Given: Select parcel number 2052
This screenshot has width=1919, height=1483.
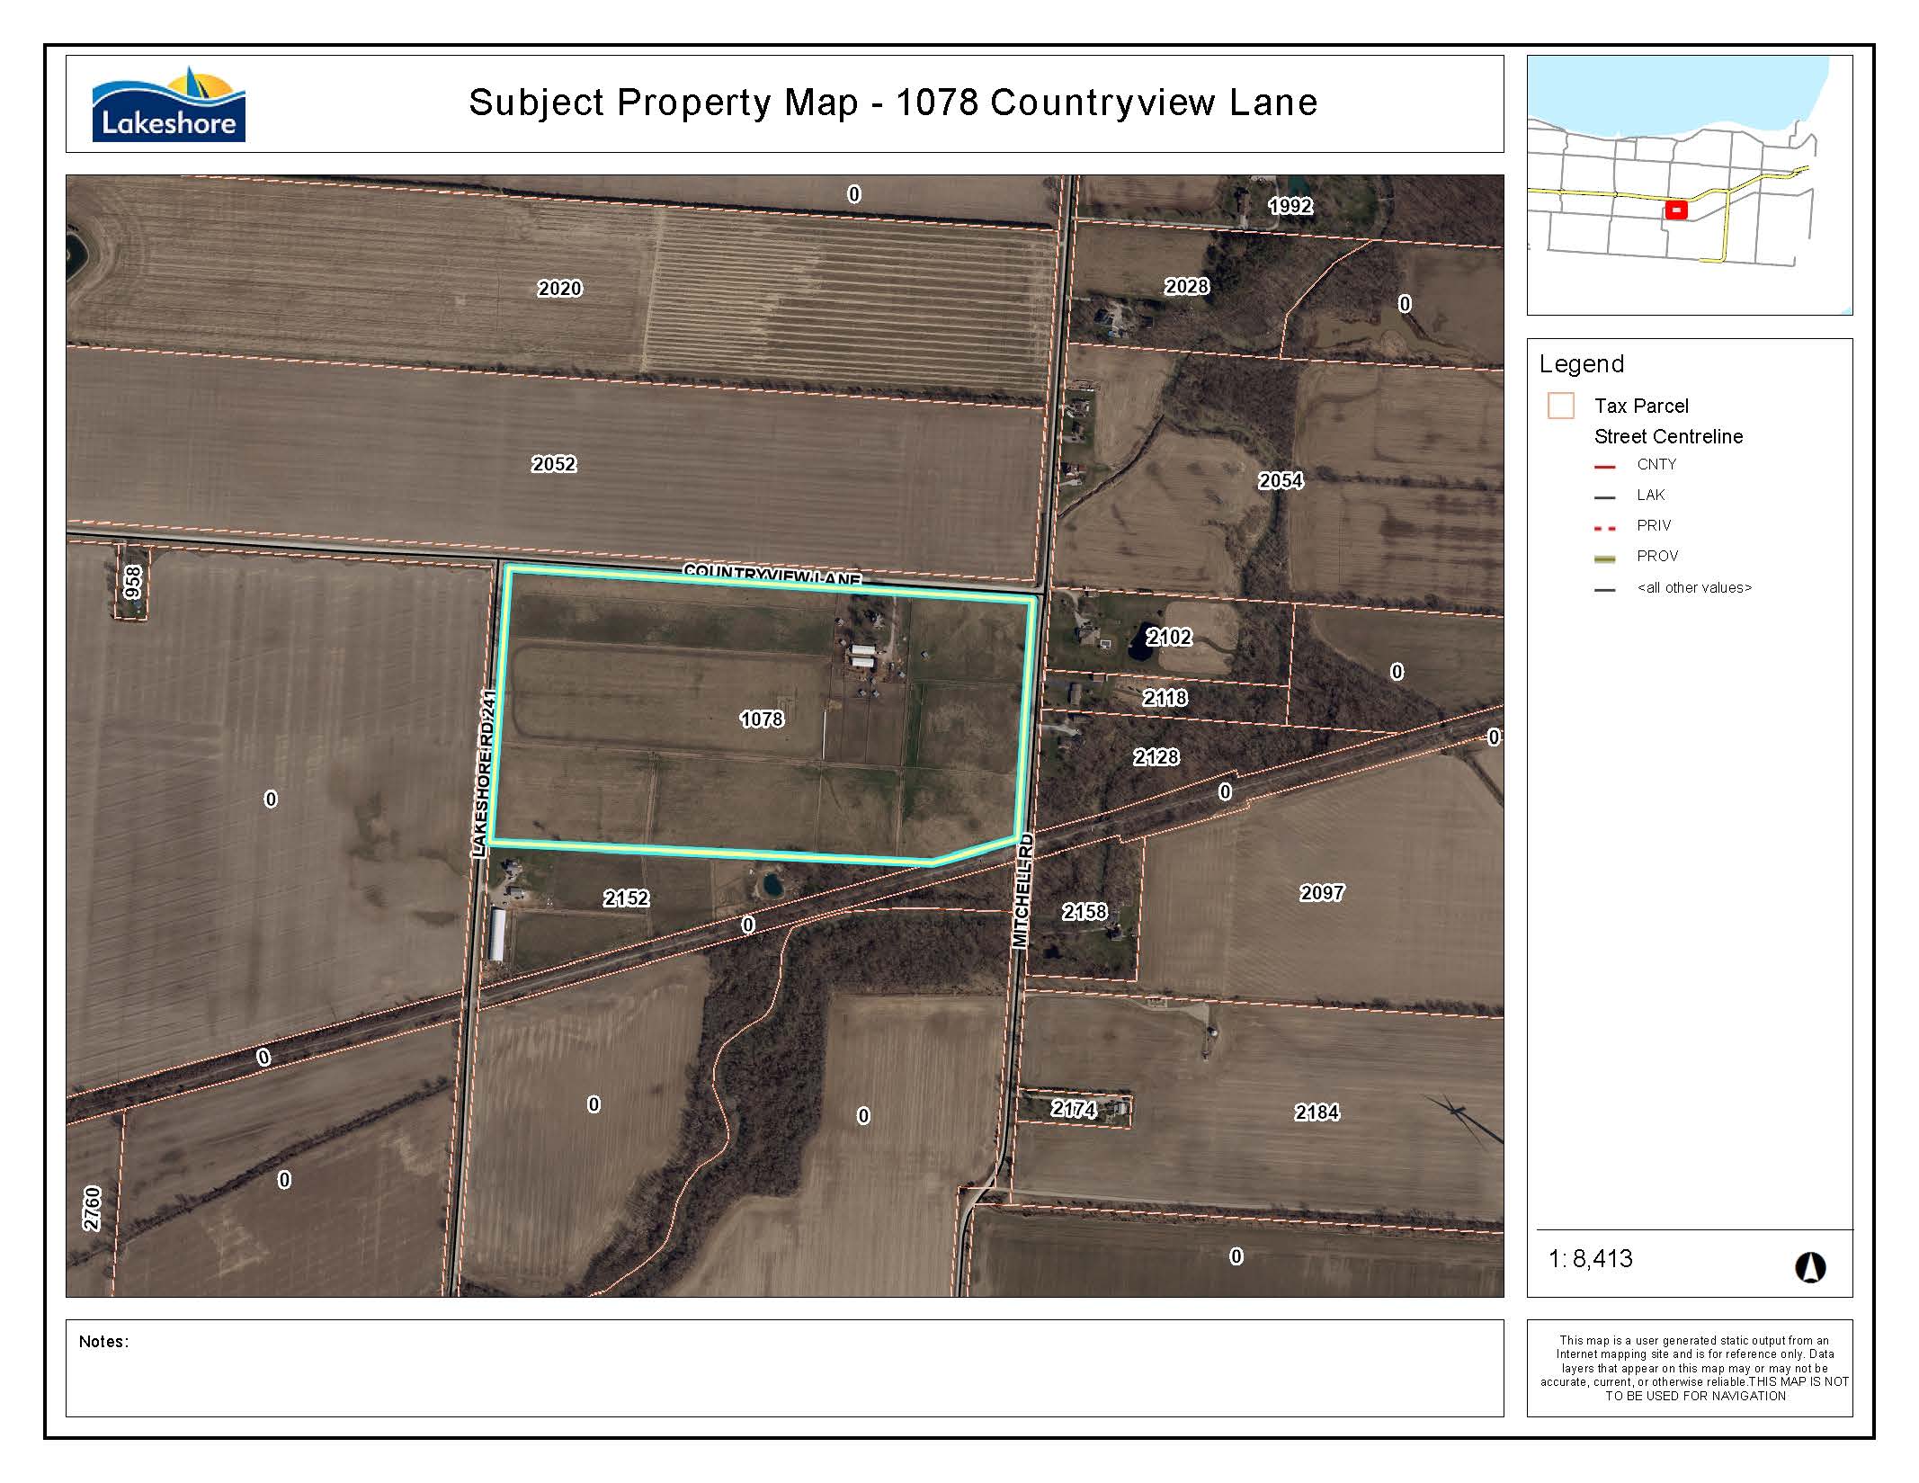Looking at the screenshot, I should pyautogui.click(x=554, y=464).
